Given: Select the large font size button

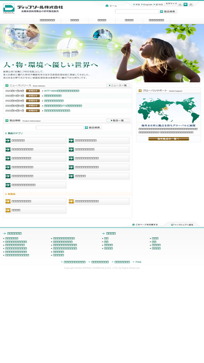Looking at the screenshot, I should click(x=191, y=4).
